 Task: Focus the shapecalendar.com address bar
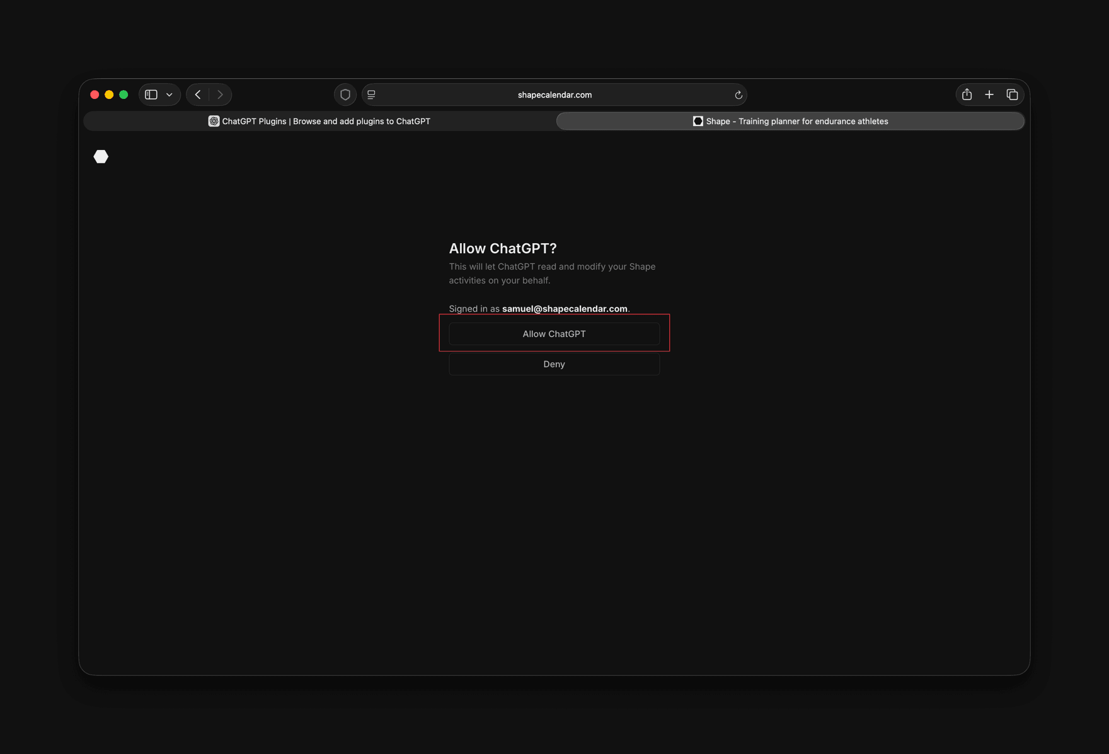(x=554, y=94)
